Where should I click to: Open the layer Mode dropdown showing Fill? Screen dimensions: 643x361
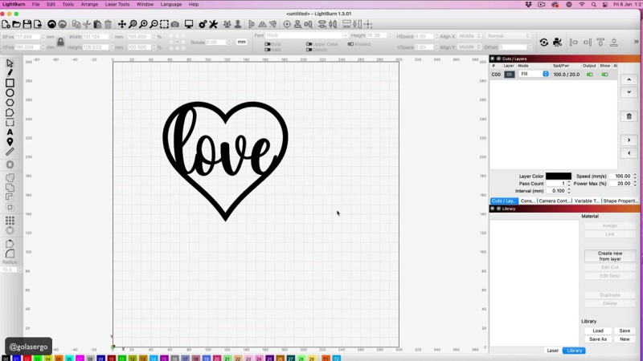click(x=534, y=74)
